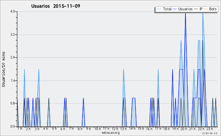Click the '16 h' x-axis label
Screen dimensions: 221x136
(150, 129)
